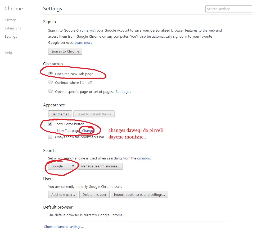The width and height of the screenshot is (266, 238).
Task: Click 'The default browser is currently Google Chrome.' text
Action: coord(86,215)
